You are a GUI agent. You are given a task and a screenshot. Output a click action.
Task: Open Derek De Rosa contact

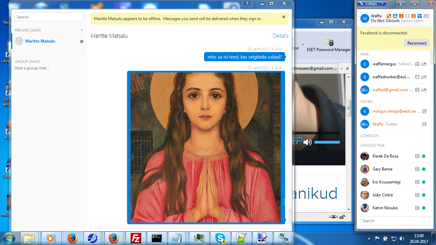(x=385, y=156)
